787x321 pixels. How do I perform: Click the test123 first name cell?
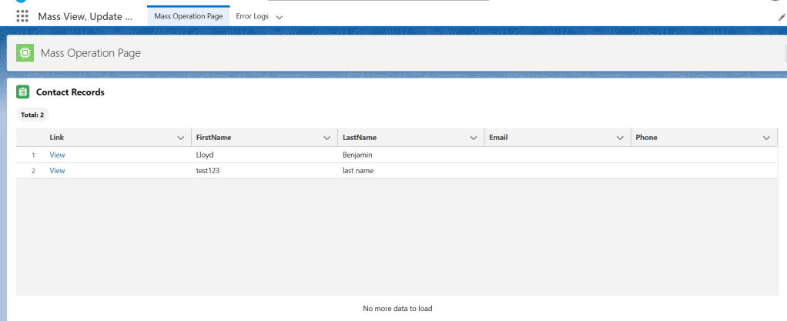(x=209, y=171)
